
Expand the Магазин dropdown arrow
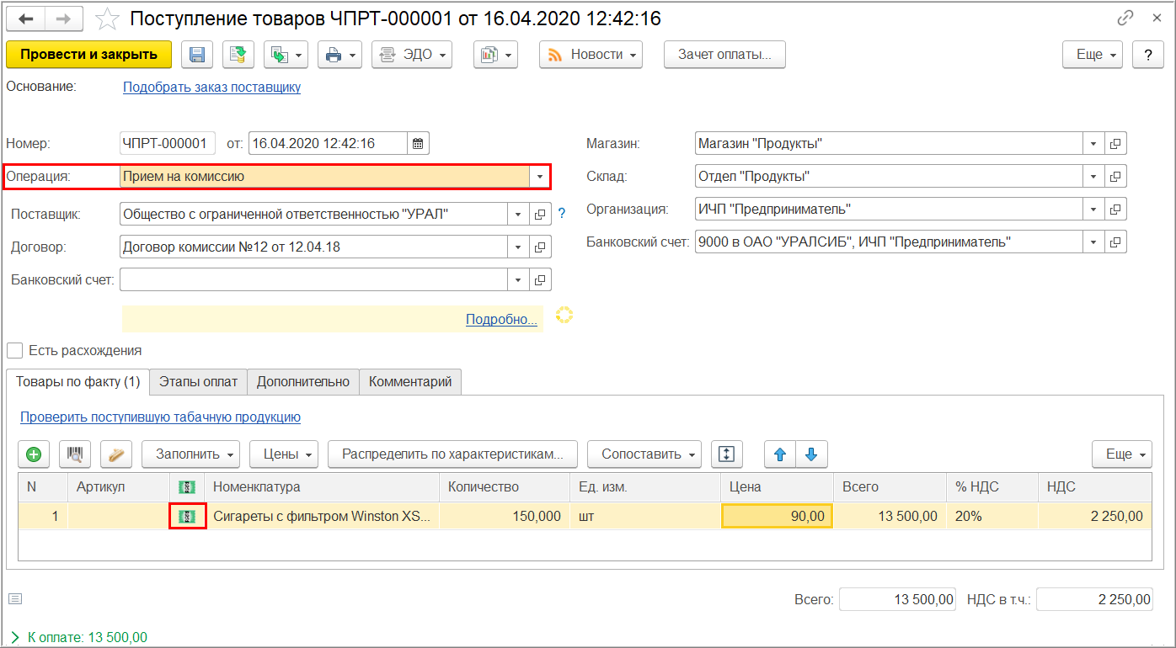(1093, 144)
